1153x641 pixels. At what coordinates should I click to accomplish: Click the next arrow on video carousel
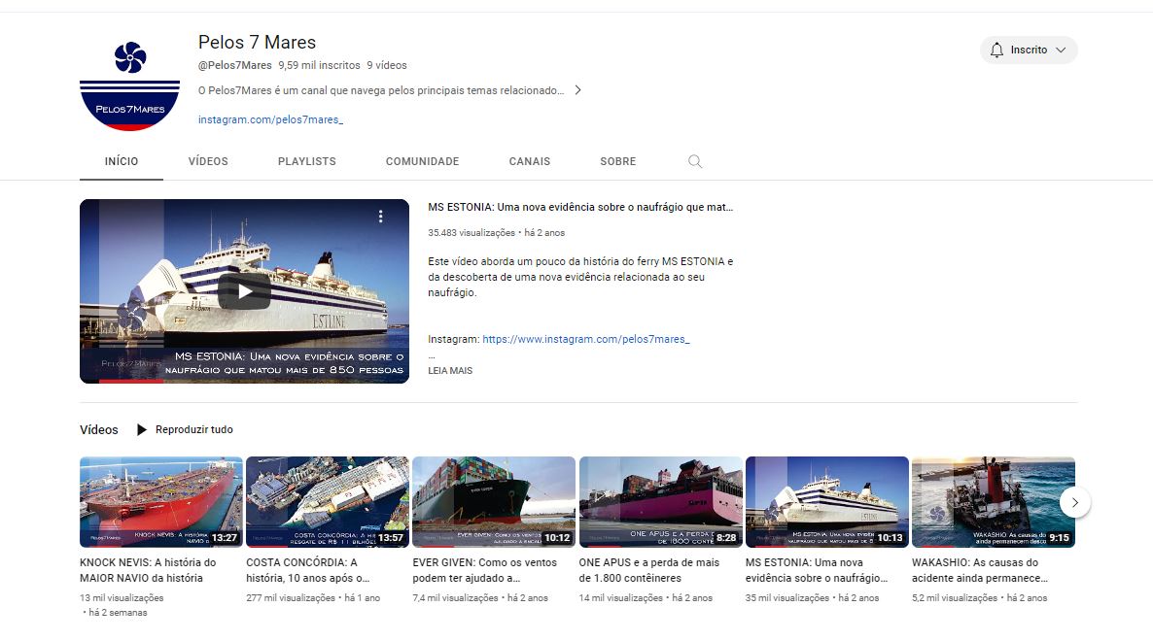(1075, 502)
